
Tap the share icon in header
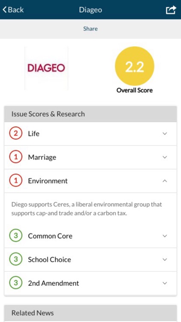[171, 9]
